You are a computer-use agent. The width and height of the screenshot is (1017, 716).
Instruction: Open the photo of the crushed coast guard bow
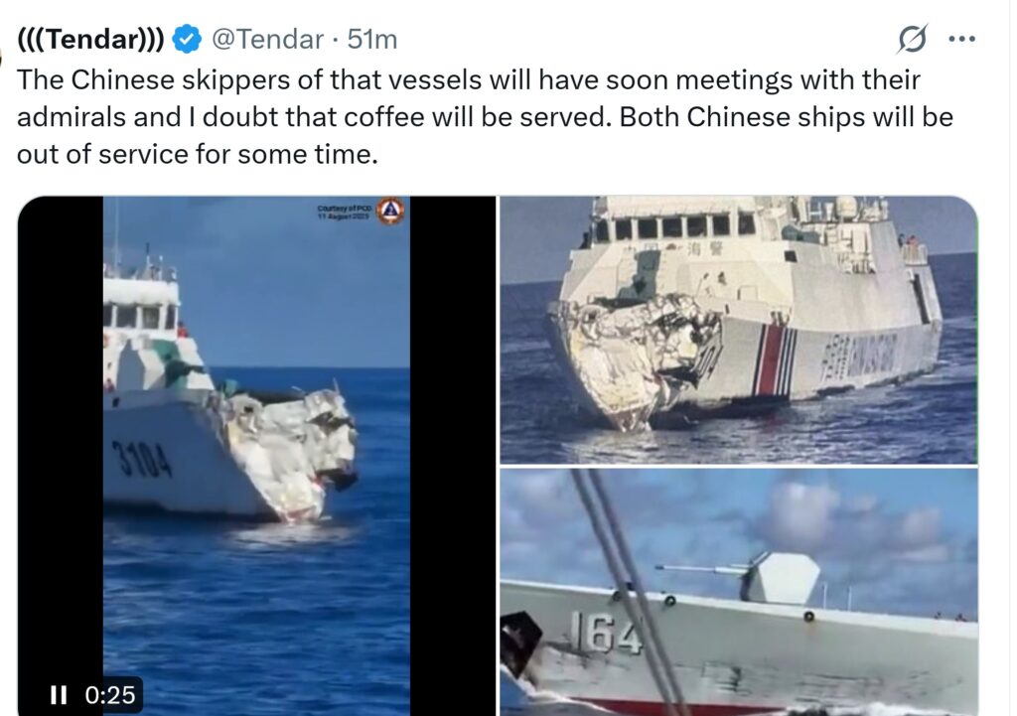(x=738, y=330)
